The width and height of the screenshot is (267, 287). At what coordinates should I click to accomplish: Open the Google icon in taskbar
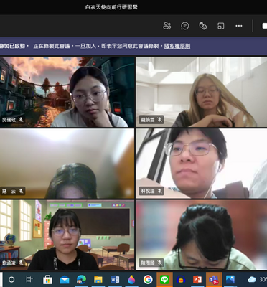click(148, 279)
